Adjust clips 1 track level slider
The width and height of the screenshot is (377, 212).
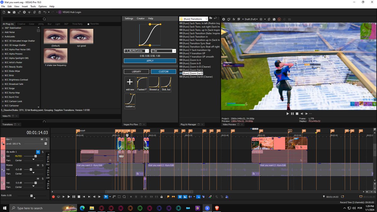pyautogui.click(x=46, y=144)
